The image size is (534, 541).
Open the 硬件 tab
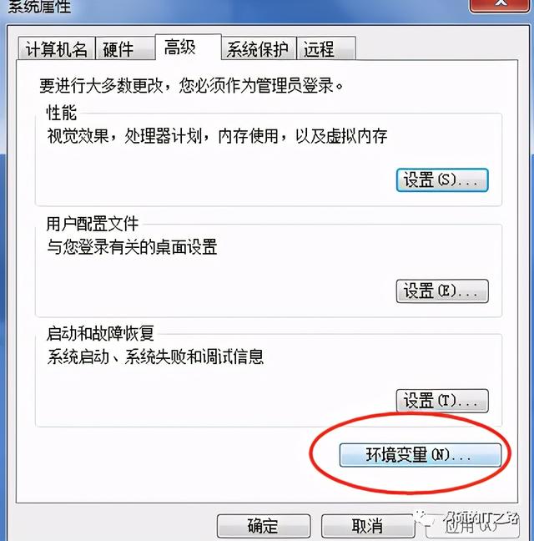pyautogui.click(x=125, y=48)
